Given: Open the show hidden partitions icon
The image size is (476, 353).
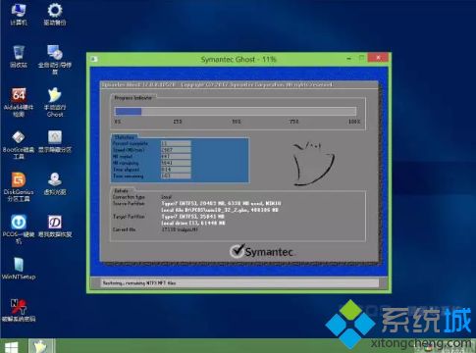Looking at the screenshot, I should 55,141.
